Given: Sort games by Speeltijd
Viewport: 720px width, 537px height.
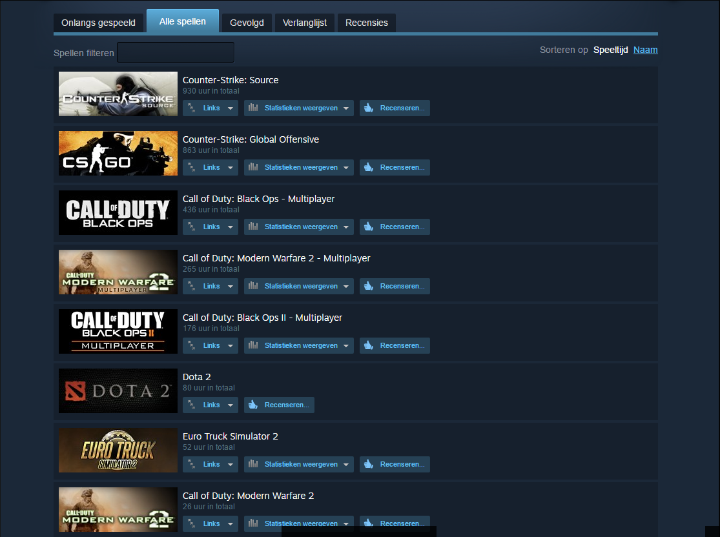Looking at the screenshot, I should pyautogui.click(x=610, y=50).
